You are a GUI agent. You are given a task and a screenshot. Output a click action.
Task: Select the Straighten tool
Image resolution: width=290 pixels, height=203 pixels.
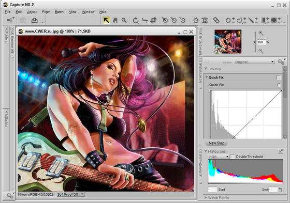[144, 20]
